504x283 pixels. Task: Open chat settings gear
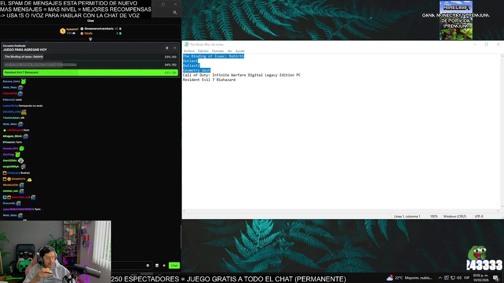click(164, 265)
